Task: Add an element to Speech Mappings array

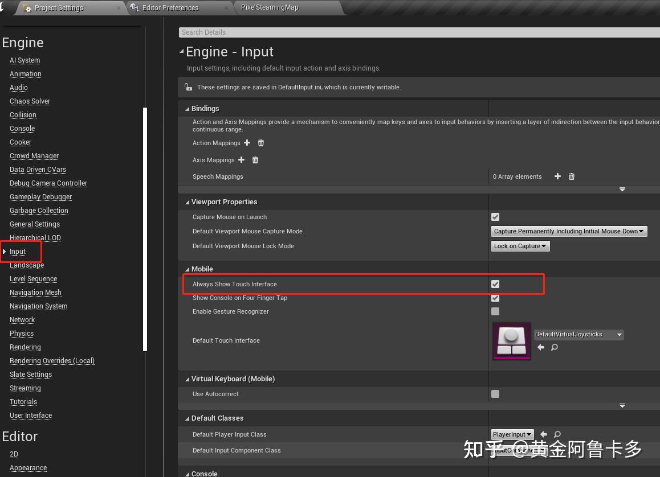Action: (557, 176)
